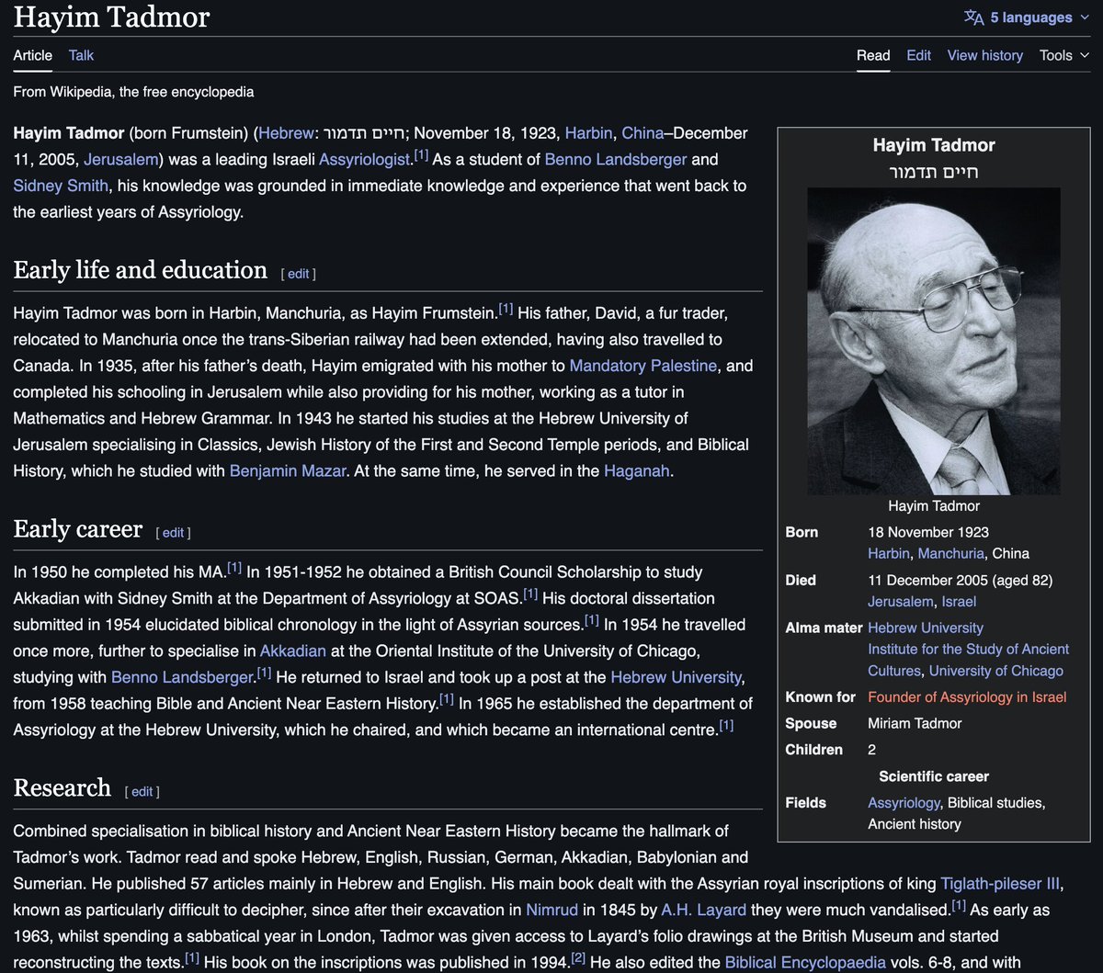
Task: Click citation [1] after international centre
Action: pos(726,726)
